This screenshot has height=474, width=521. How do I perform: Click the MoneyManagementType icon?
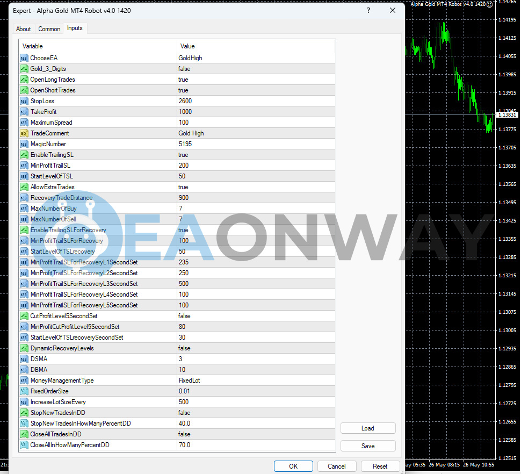click(x=24, y=380)
